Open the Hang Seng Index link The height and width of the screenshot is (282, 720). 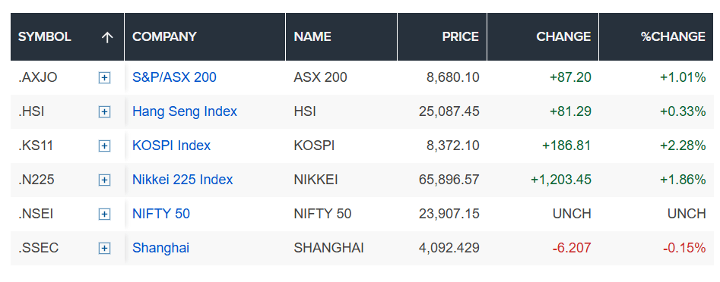tap(185, 111)
